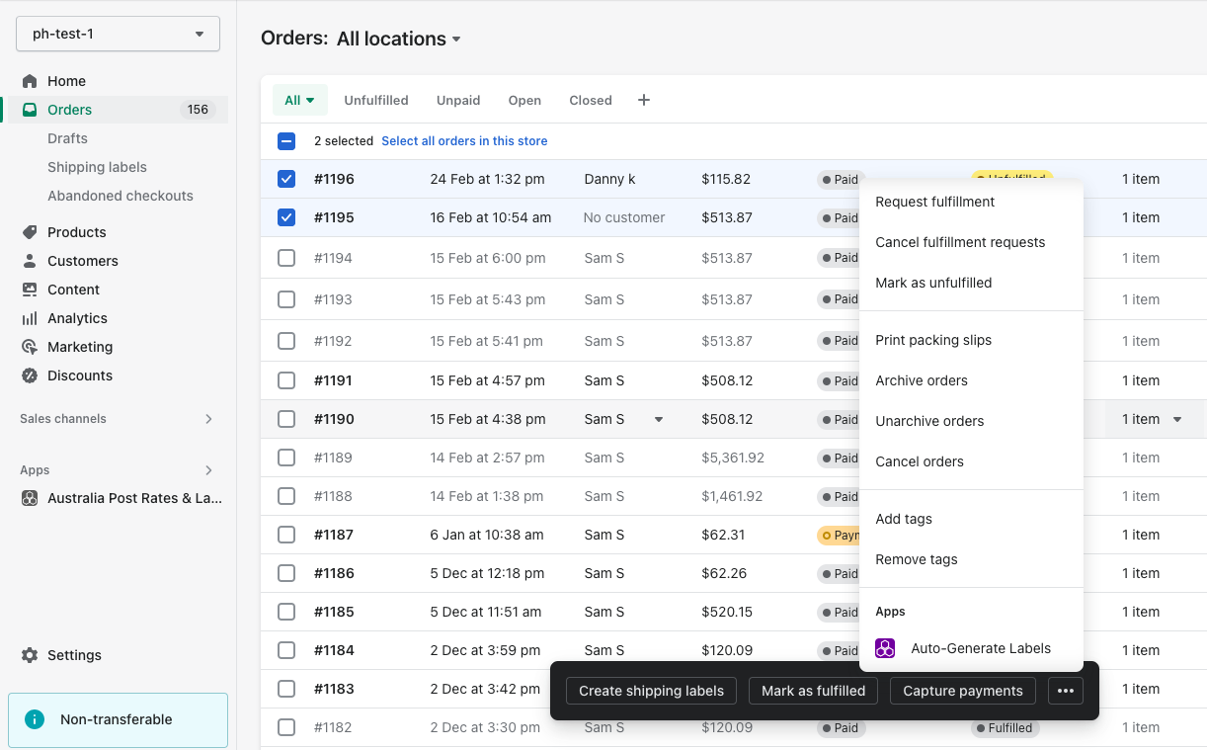
Task: Check the order #1193 checkbox
Action: pyautogui.click(x=286, y=299)
